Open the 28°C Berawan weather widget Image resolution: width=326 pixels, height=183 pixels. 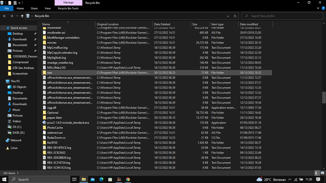(x=271, y=179)
